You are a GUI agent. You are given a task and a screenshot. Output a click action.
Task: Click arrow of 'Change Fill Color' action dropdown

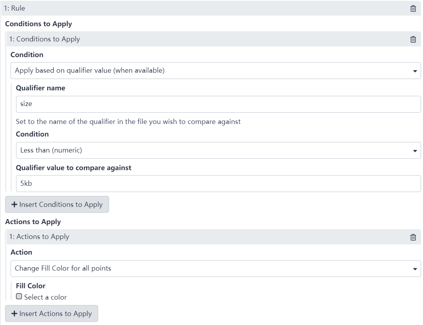point(415,269)
